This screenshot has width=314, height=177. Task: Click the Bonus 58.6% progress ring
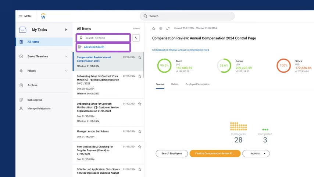pyautogui.click(x=224, y=66)
